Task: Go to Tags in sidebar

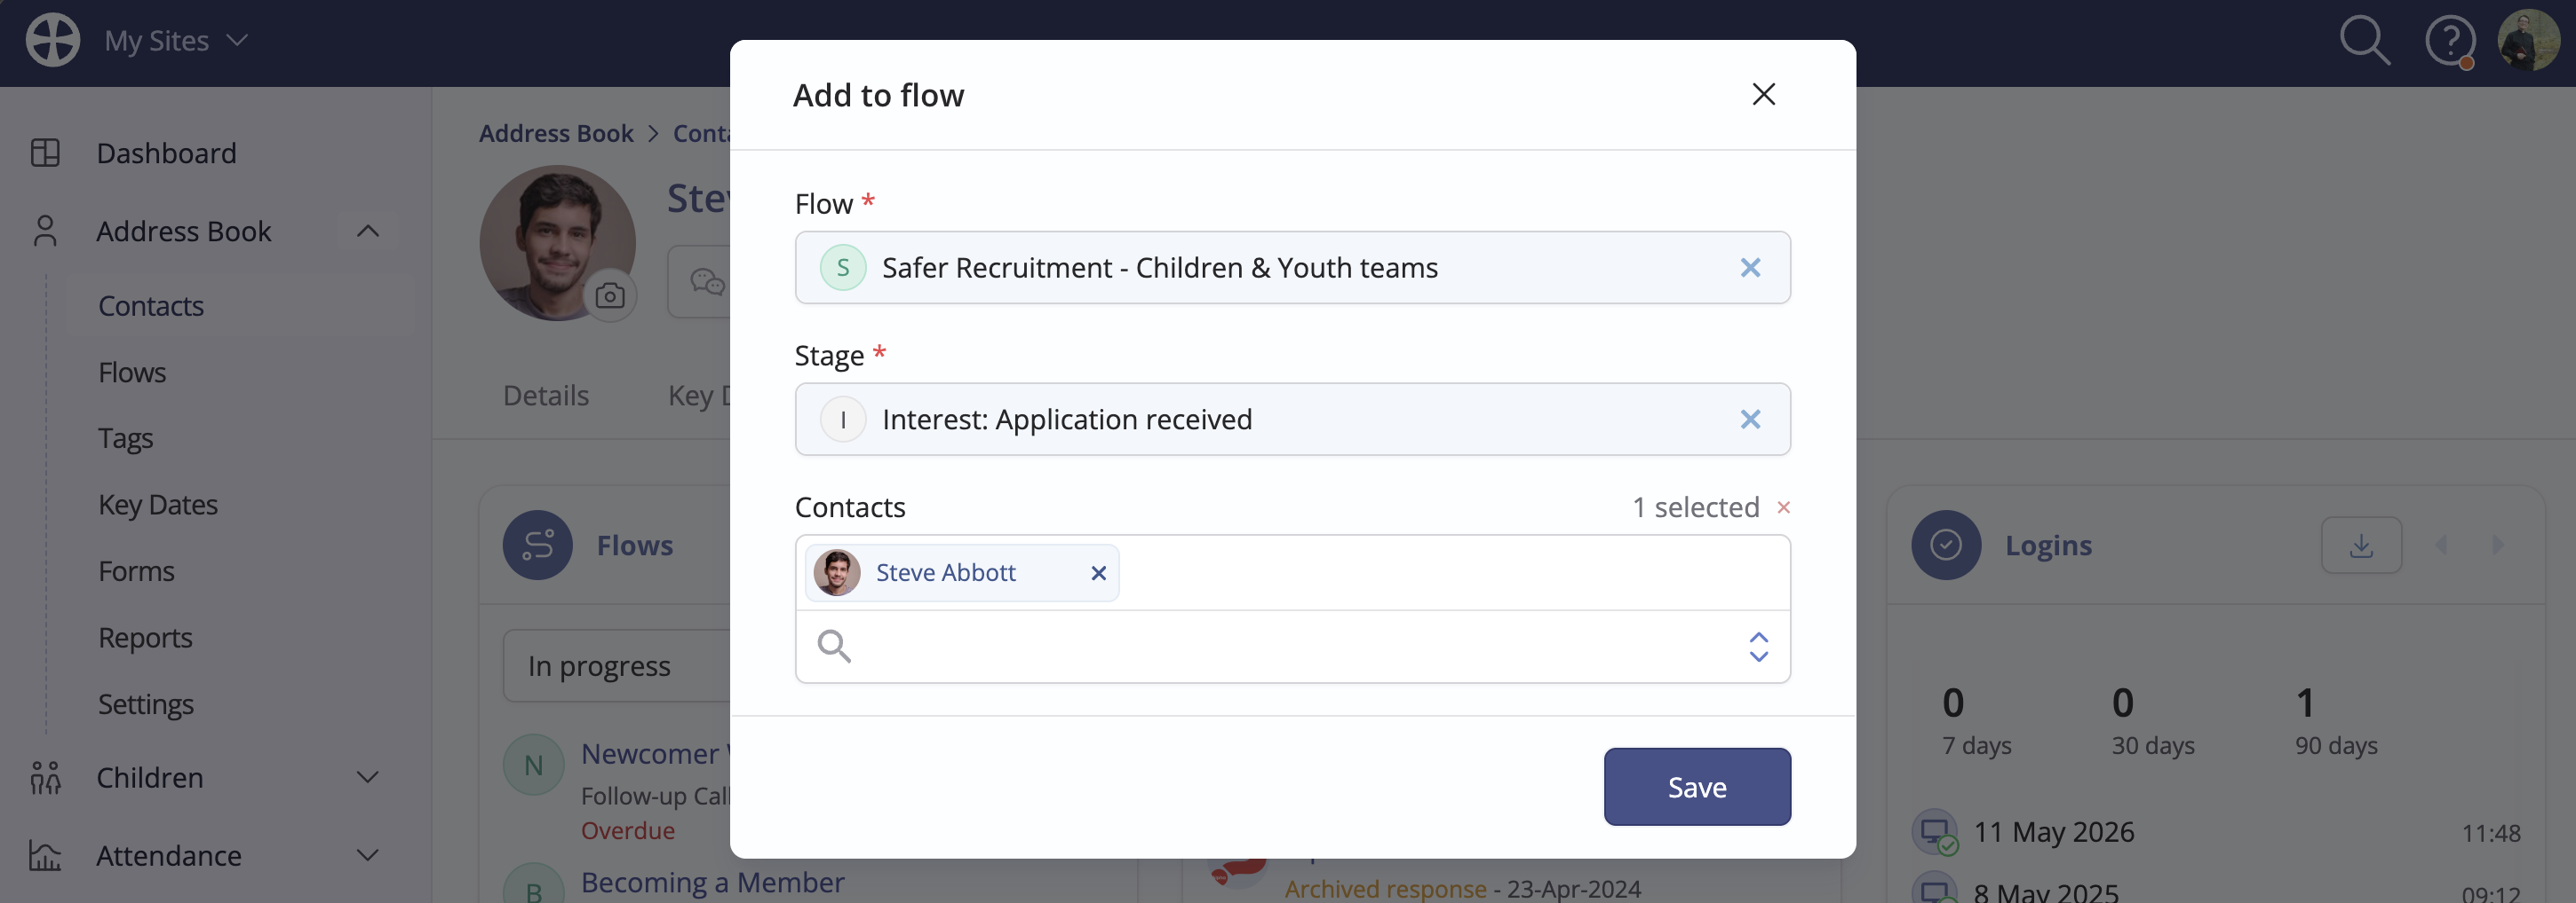Action: coord(126,438)
